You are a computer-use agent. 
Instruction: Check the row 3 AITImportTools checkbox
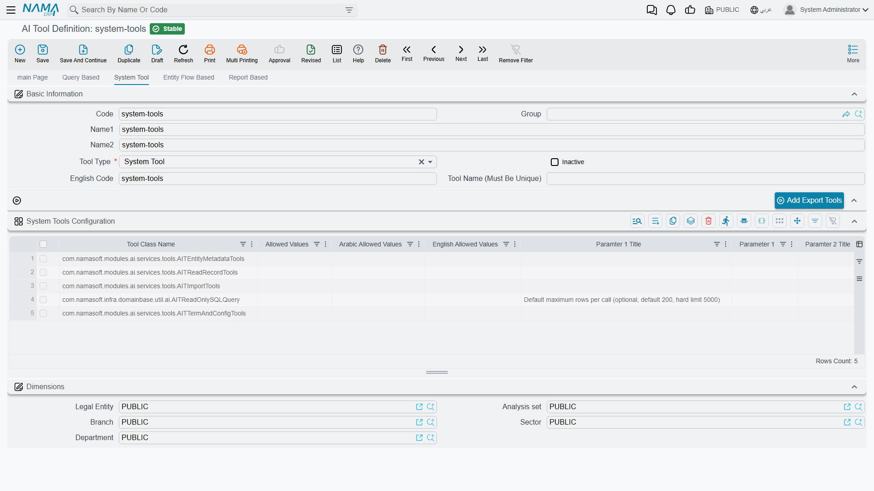pos(43,286)
